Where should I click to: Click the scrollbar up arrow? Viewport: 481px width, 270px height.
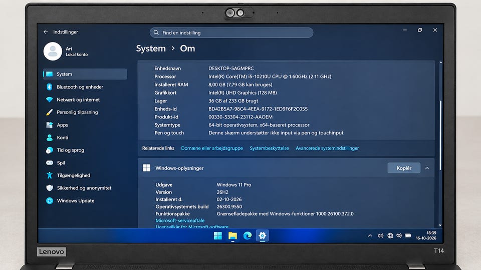coord(440,62)
